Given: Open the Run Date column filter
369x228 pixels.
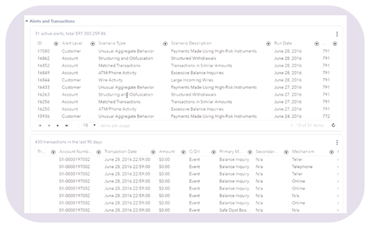Looking at the screenshot, I should point(317,44).
